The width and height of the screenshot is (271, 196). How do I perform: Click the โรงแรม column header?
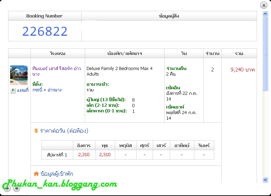[x=58, y=54]
